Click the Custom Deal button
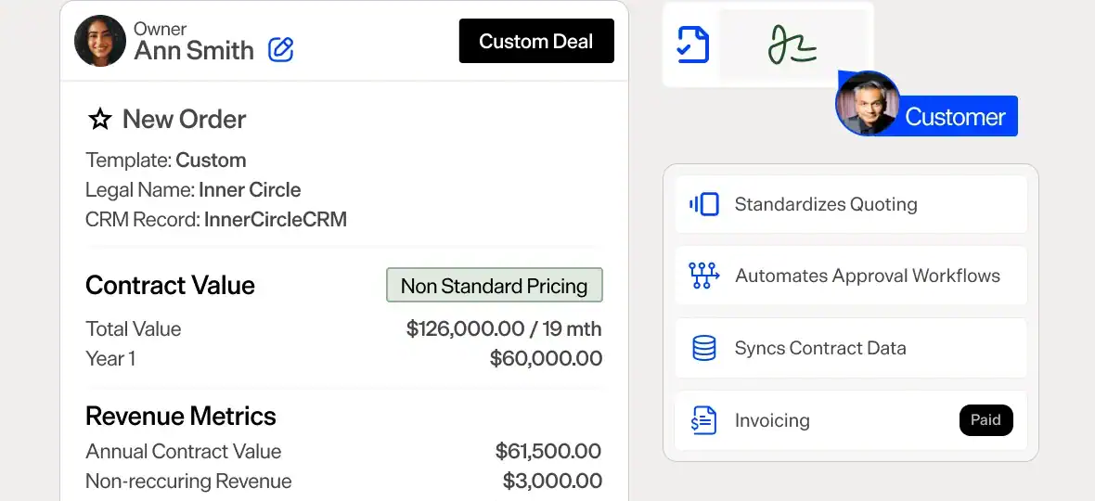 536,41
